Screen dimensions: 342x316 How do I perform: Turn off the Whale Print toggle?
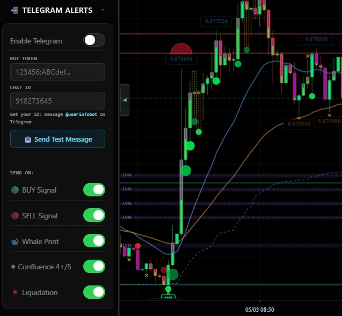click(x=94, y=241)
